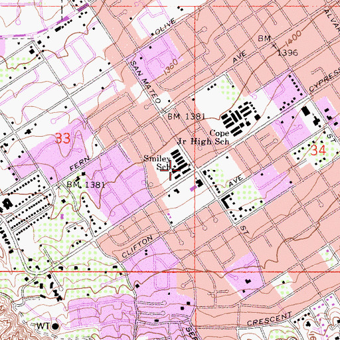340x340 pixels.
Task: Select the red section number '34'
Action: pyautogui.click(x=318, y=151)
